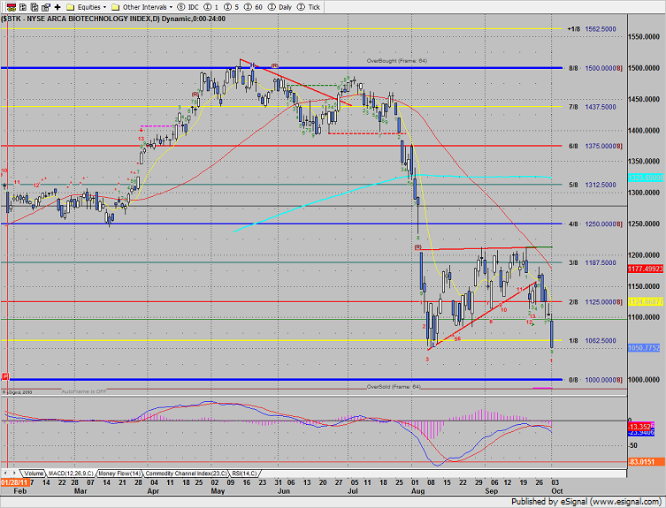Click the fourth toolbar properties icon
The width and height of the screenshot is (666, 508).
click(x=46, y=7)
